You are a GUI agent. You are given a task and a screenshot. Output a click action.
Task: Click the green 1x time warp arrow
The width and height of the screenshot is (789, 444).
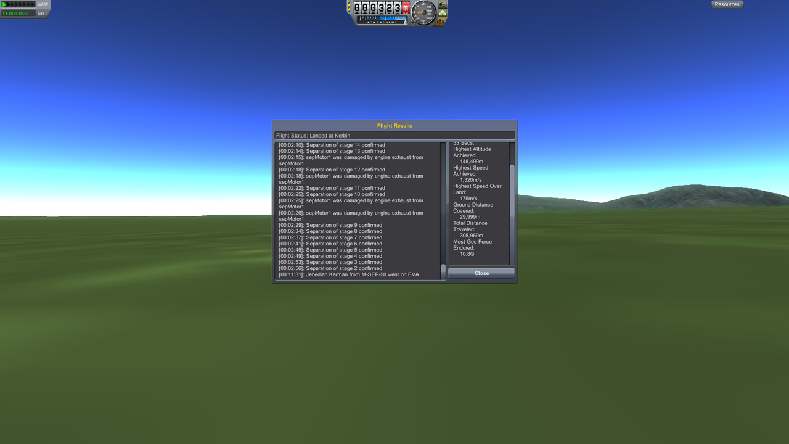coord(4,4)
